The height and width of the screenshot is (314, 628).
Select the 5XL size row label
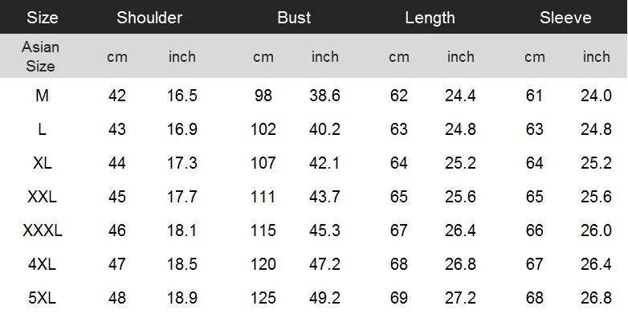tap(42, 298)
